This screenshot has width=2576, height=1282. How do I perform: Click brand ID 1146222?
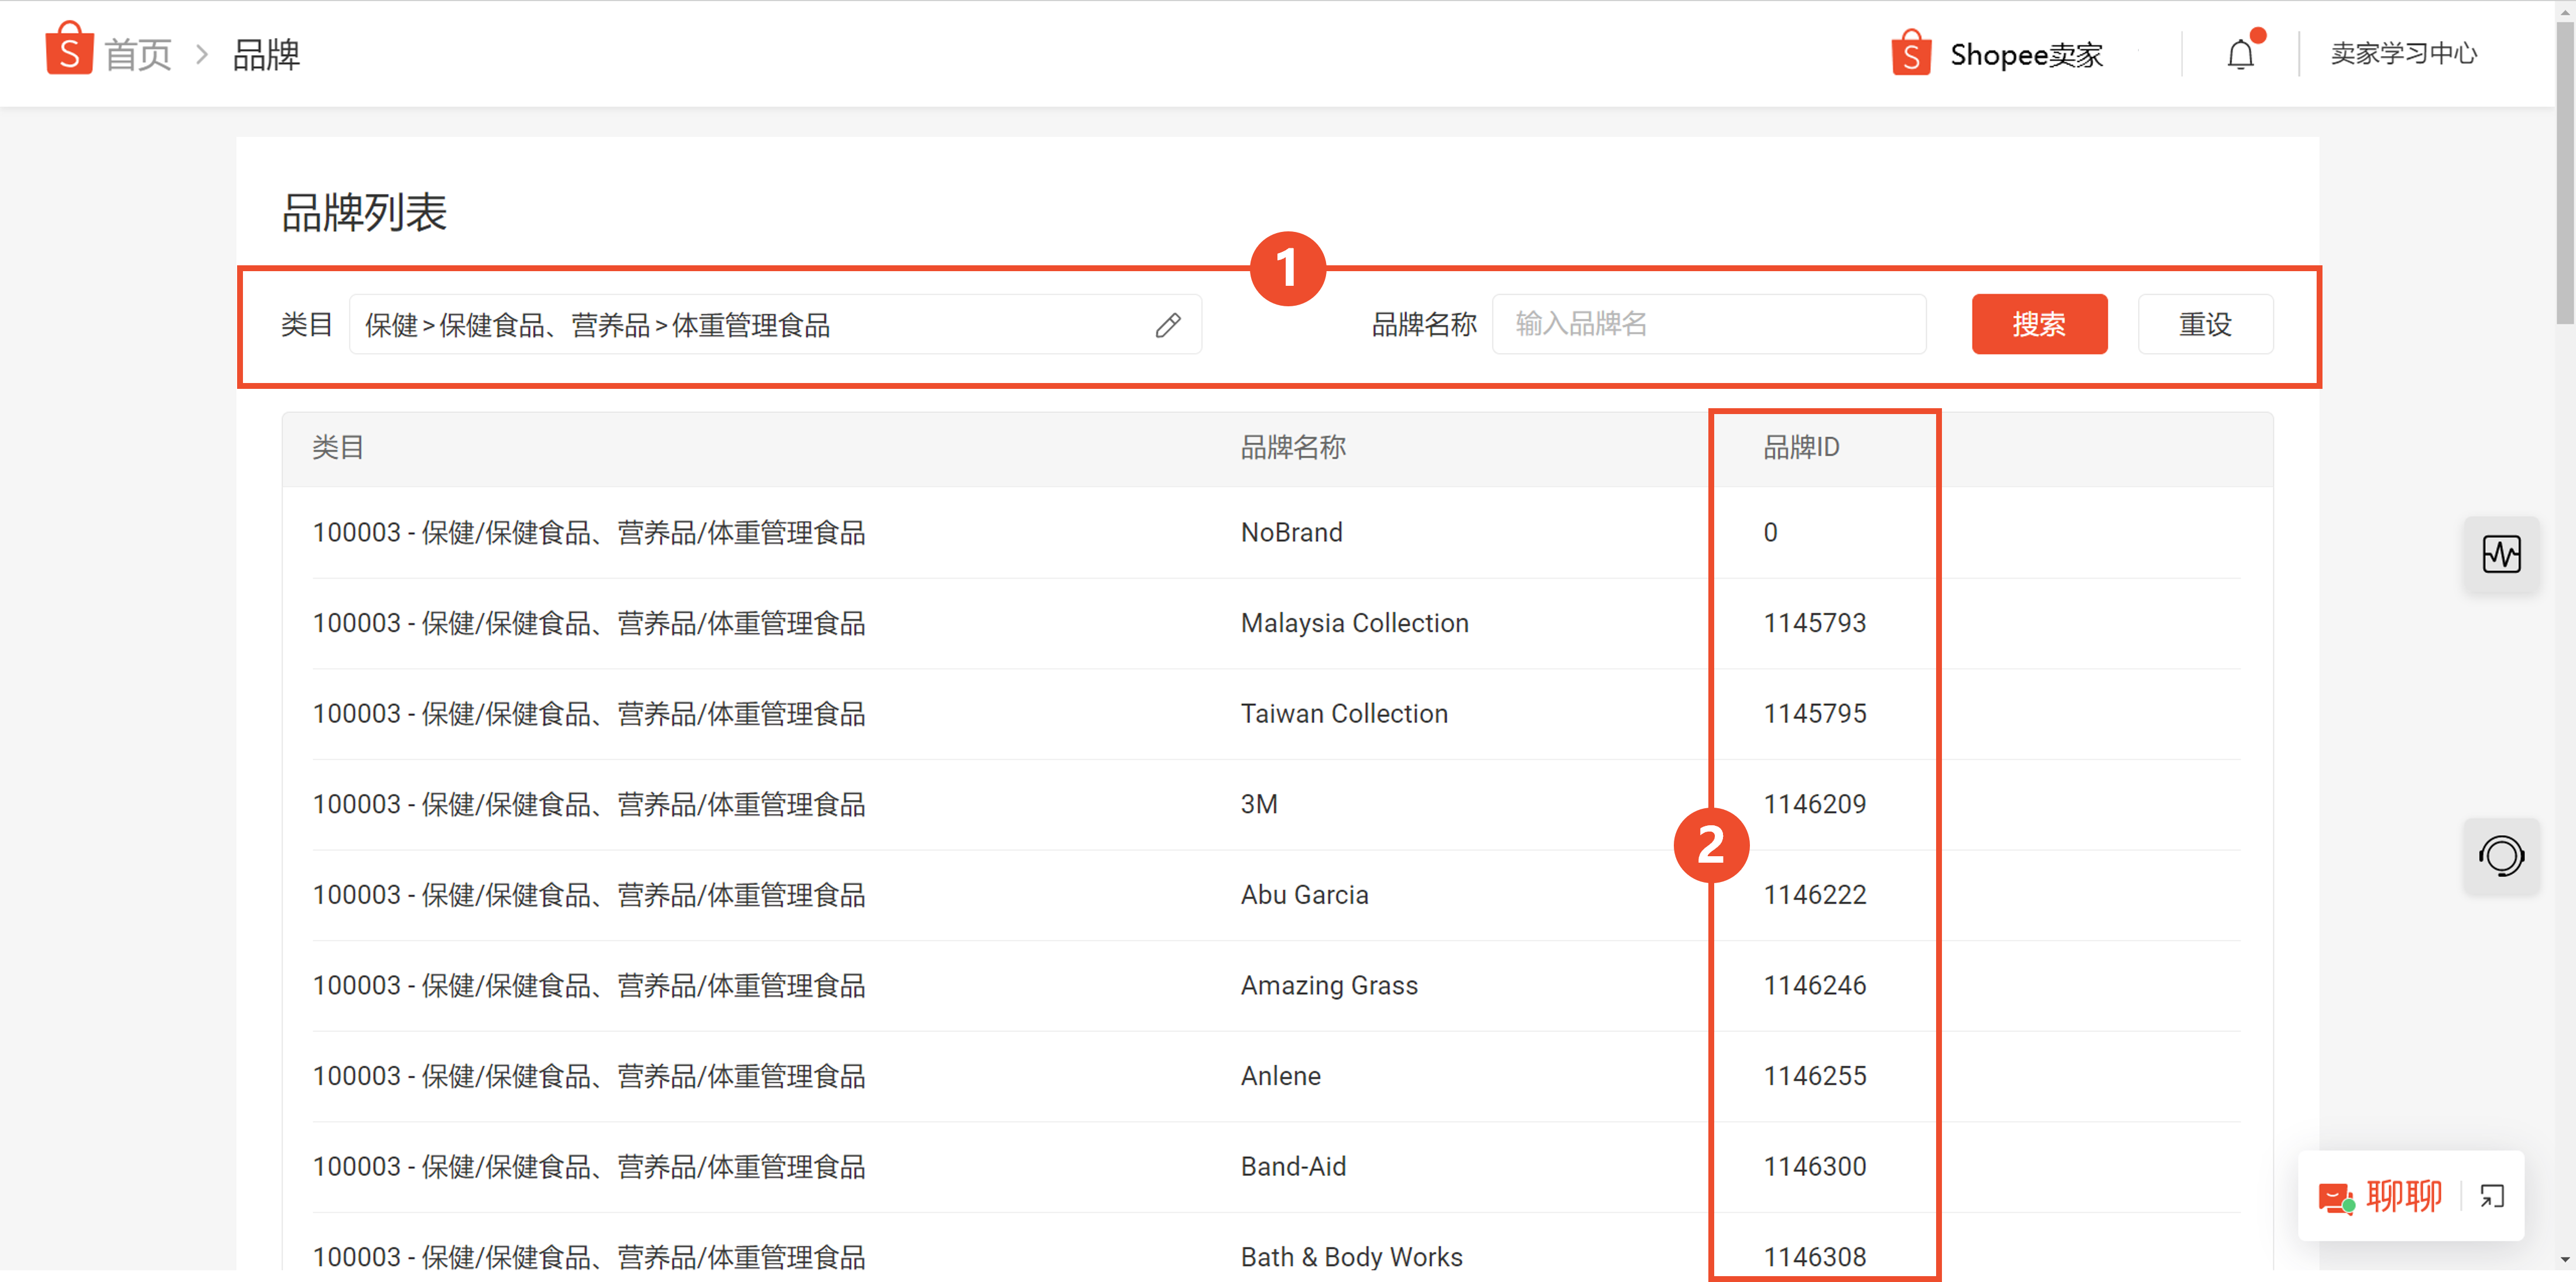pos(1814,894)
